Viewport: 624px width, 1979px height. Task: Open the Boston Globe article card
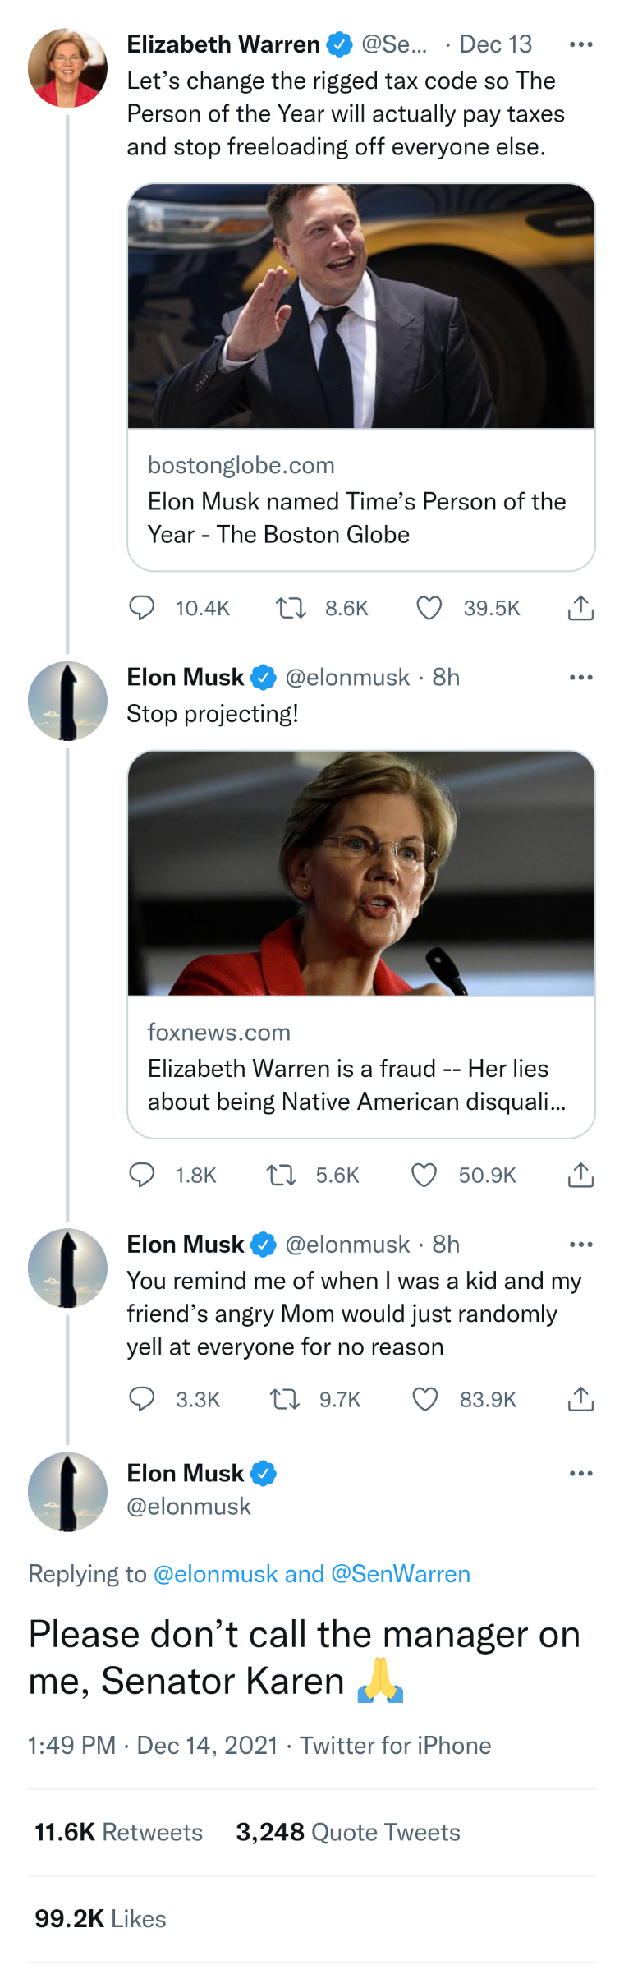click(361, 377)
